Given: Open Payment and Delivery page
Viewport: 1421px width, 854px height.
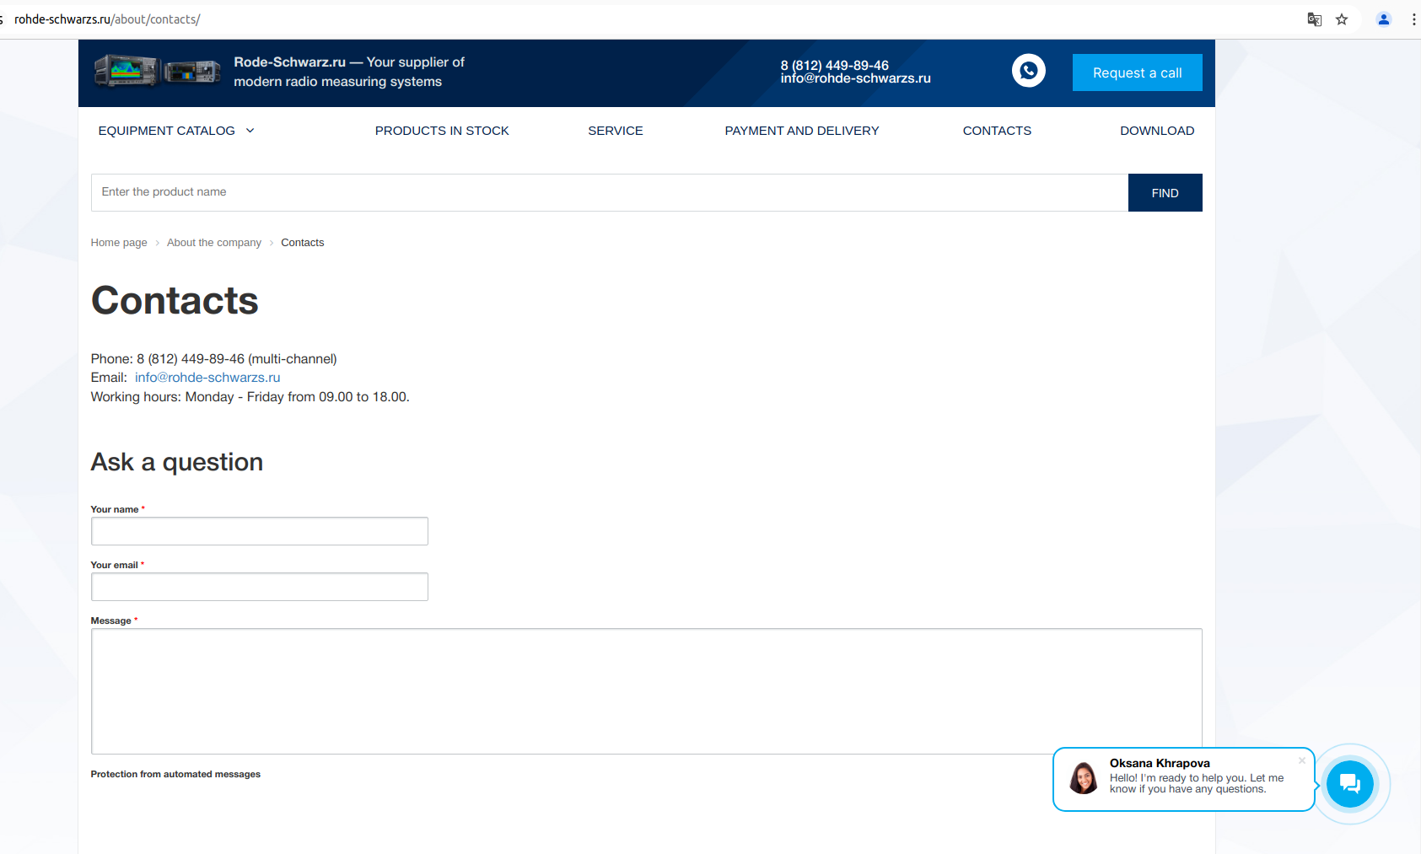Looking at the screenshot, I should point(802,131).
